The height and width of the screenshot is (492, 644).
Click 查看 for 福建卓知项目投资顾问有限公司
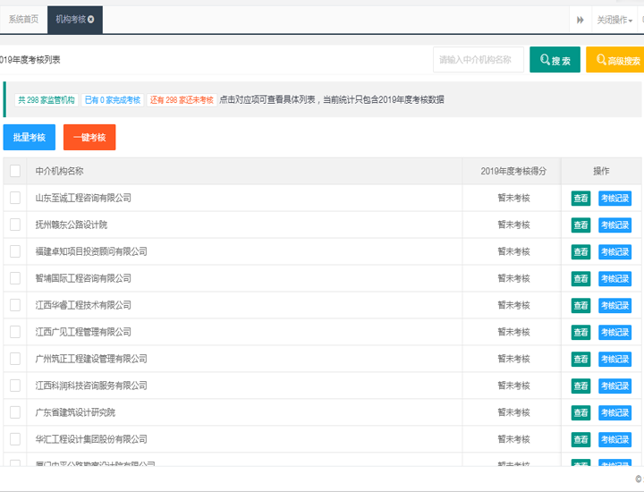(x=580, y=251)
